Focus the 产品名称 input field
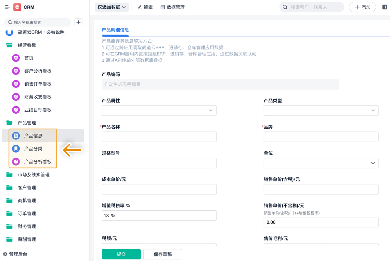The height and width of the screenshot is (261, 390). pyautogui.click(x=159, y=137)
